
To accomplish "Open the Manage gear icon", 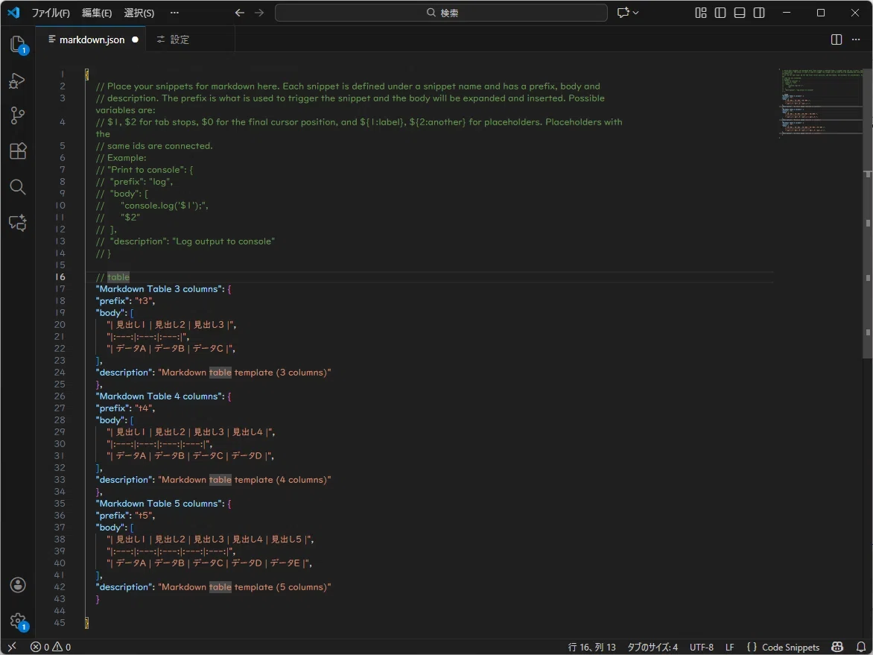I will (18, 621).
